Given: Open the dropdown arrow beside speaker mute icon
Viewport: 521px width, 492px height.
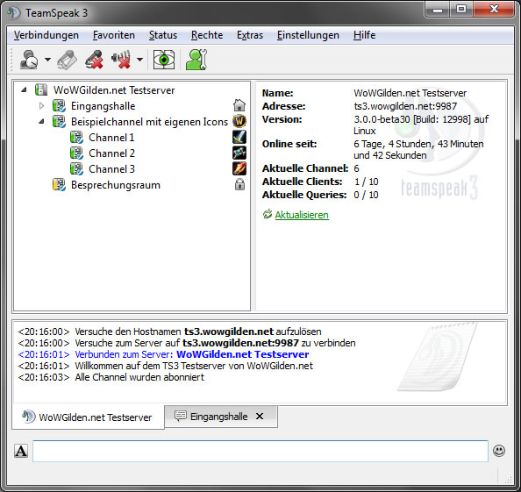Looking at the screenshot, I should pos(139,60).
